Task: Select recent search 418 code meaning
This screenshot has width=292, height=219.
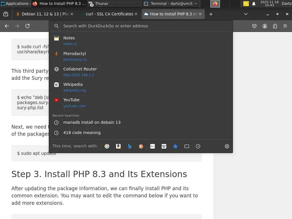Action: pos(141,133)
